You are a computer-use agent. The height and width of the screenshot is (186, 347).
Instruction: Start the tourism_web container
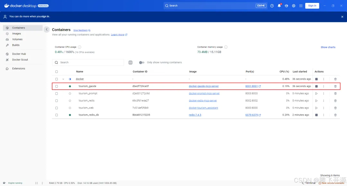coord(316,108)
